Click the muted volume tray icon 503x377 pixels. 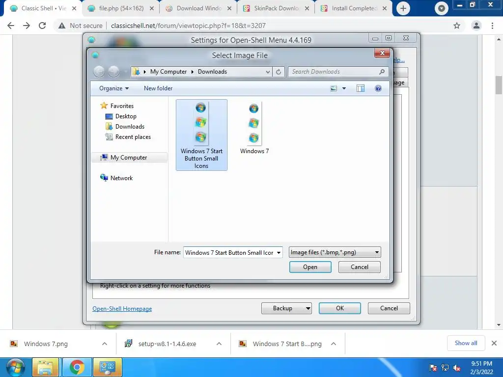point(457,368)
